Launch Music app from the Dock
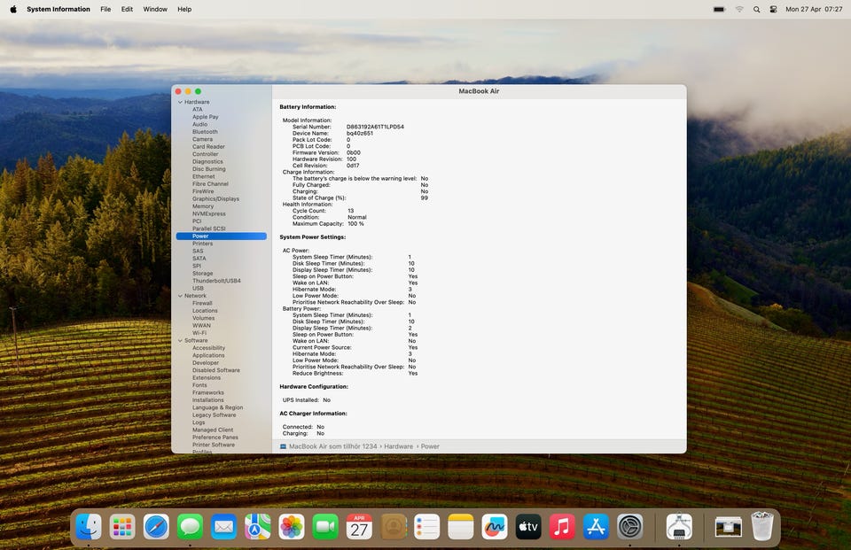The image size is (851, 550). click(x=562, y=527)
